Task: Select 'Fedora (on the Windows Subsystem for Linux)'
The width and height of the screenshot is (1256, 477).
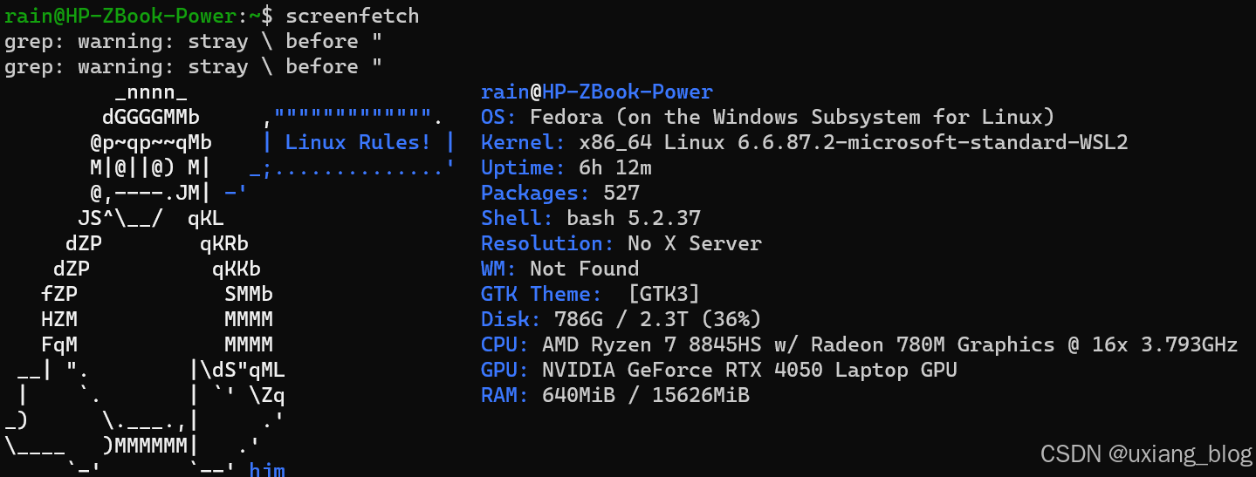Action: click(x=793, y=117)
